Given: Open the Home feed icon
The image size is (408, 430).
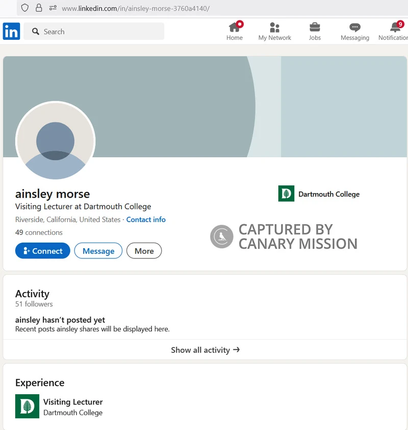Looking at the screenshot, I should [x=235, y=28].
